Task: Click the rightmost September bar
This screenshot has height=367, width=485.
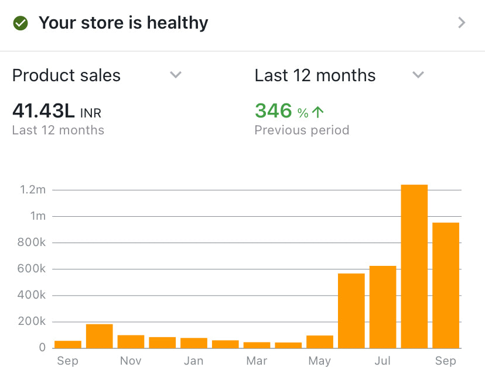Action: click(x=446, y=285)
